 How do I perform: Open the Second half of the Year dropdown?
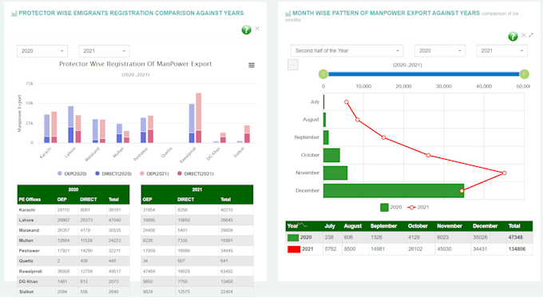(347, 50)
